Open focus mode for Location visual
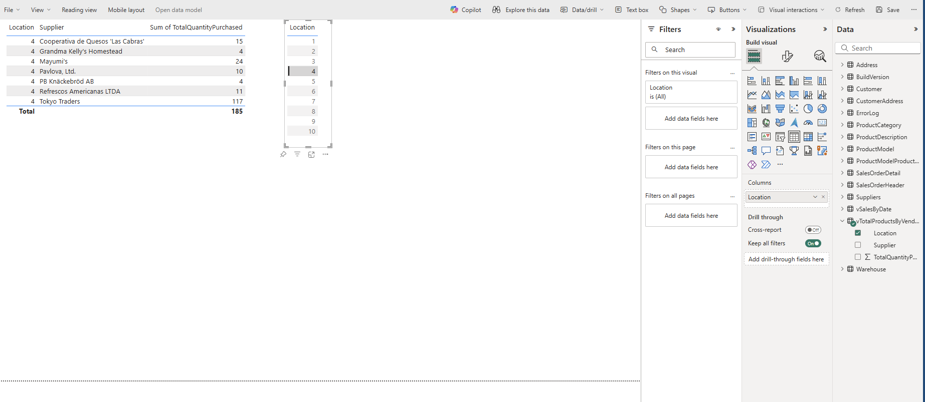Screen dimensions: 925x402 click(311, 154)
